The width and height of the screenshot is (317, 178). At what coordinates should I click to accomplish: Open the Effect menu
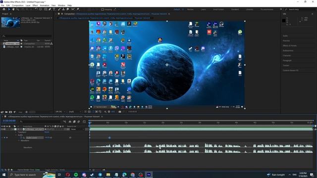pyautogui.click(x=35, y=5)
